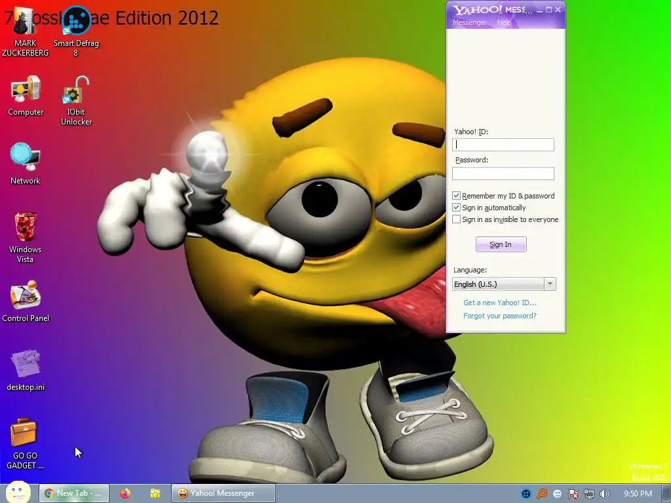Open the folder icon in the taskbar
Screen dimensions: 671x503
(155, 494)
